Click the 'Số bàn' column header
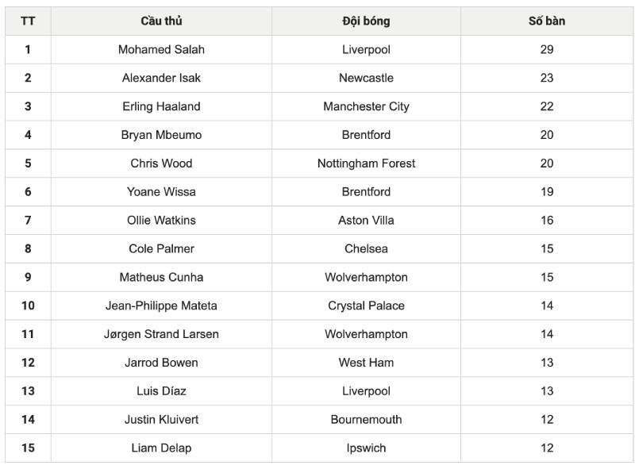 point(547,21)
